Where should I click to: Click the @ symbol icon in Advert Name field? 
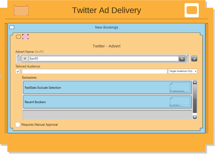click(25, 59)
